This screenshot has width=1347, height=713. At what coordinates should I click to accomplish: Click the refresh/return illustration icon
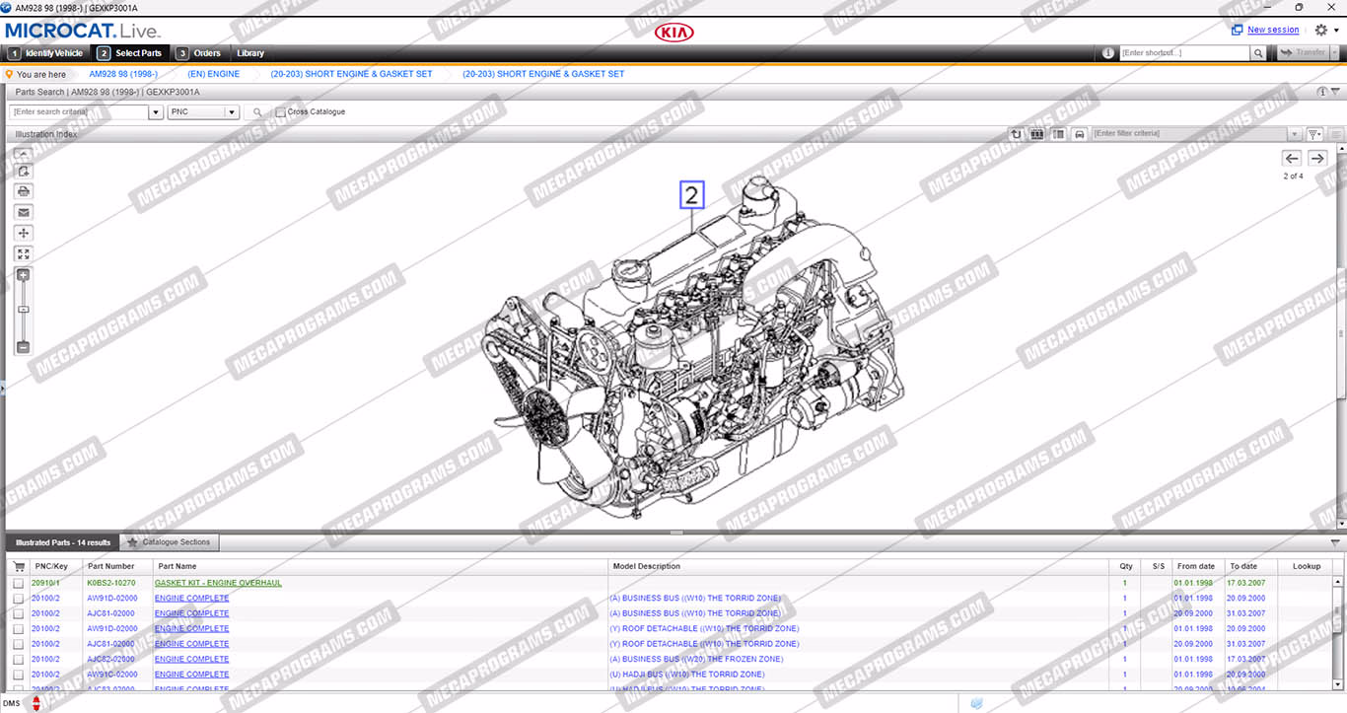pos(1017,134)
